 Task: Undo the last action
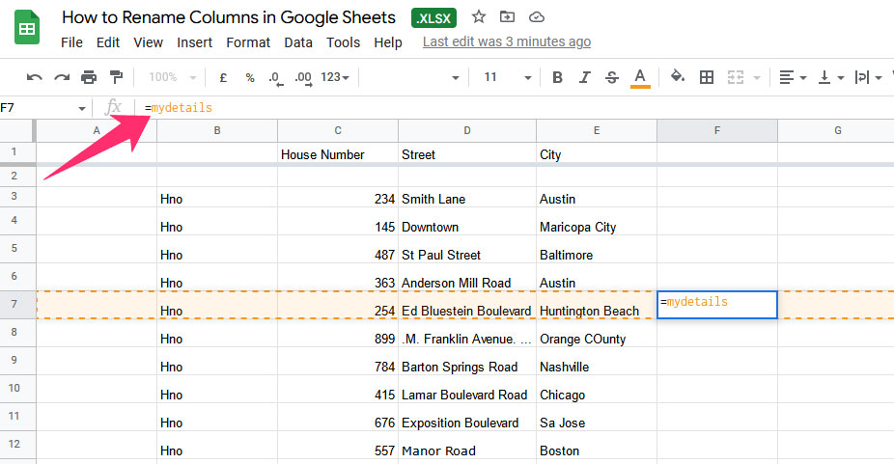34,77
